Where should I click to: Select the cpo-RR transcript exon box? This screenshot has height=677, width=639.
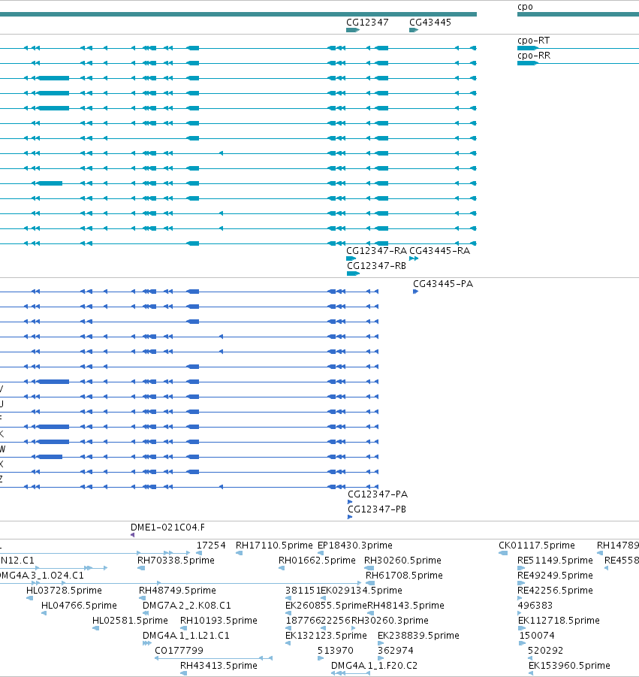527,63
